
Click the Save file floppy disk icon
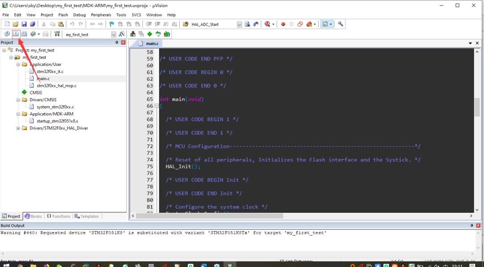tap(24, 24)
